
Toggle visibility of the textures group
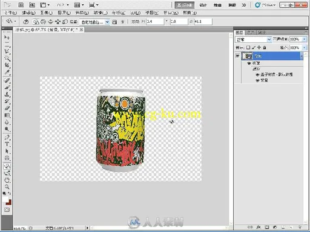(249, 63)
